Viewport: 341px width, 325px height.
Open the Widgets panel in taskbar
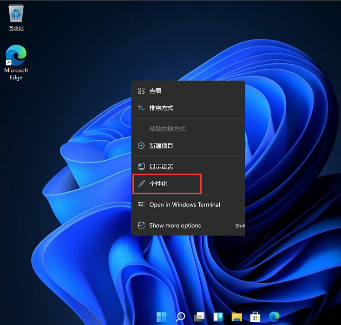[x=218, y=317]
